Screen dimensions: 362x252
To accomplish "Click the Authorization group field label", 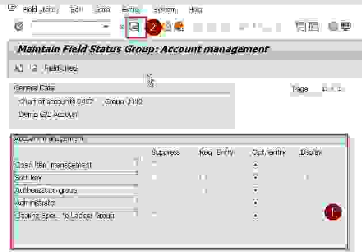I will pyautogui.click(x=46, y=190).
